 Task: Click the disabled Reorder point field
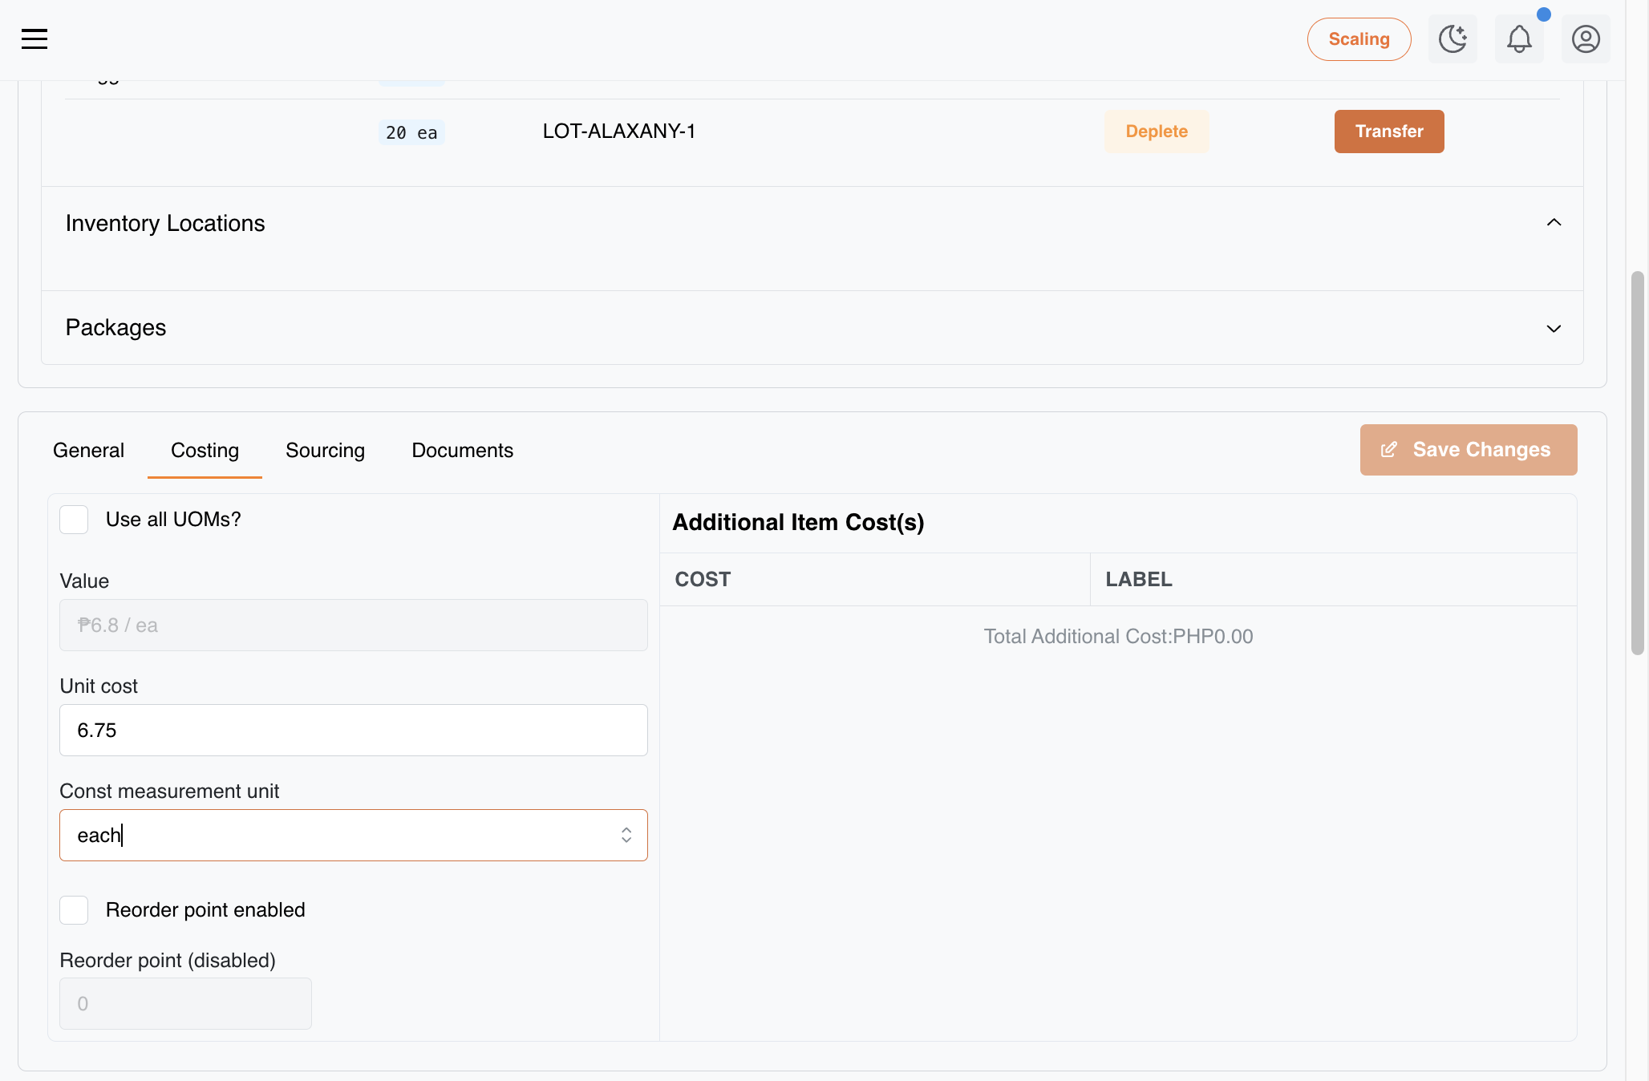pos(185,1004)
